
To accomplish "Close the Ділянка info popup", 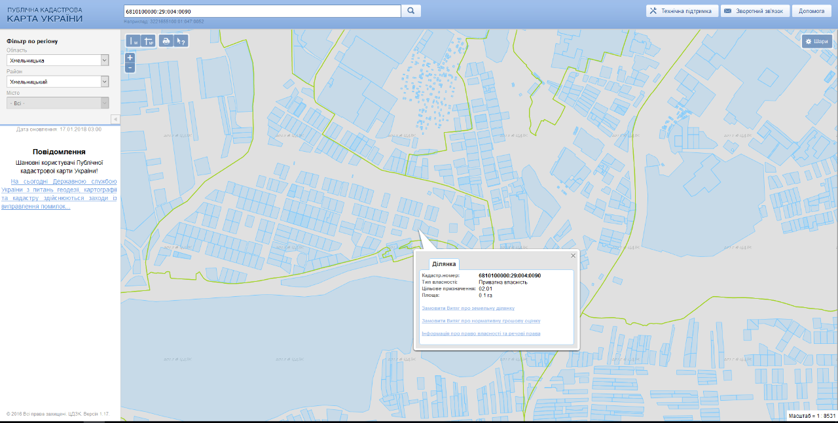I will point(573,256).
